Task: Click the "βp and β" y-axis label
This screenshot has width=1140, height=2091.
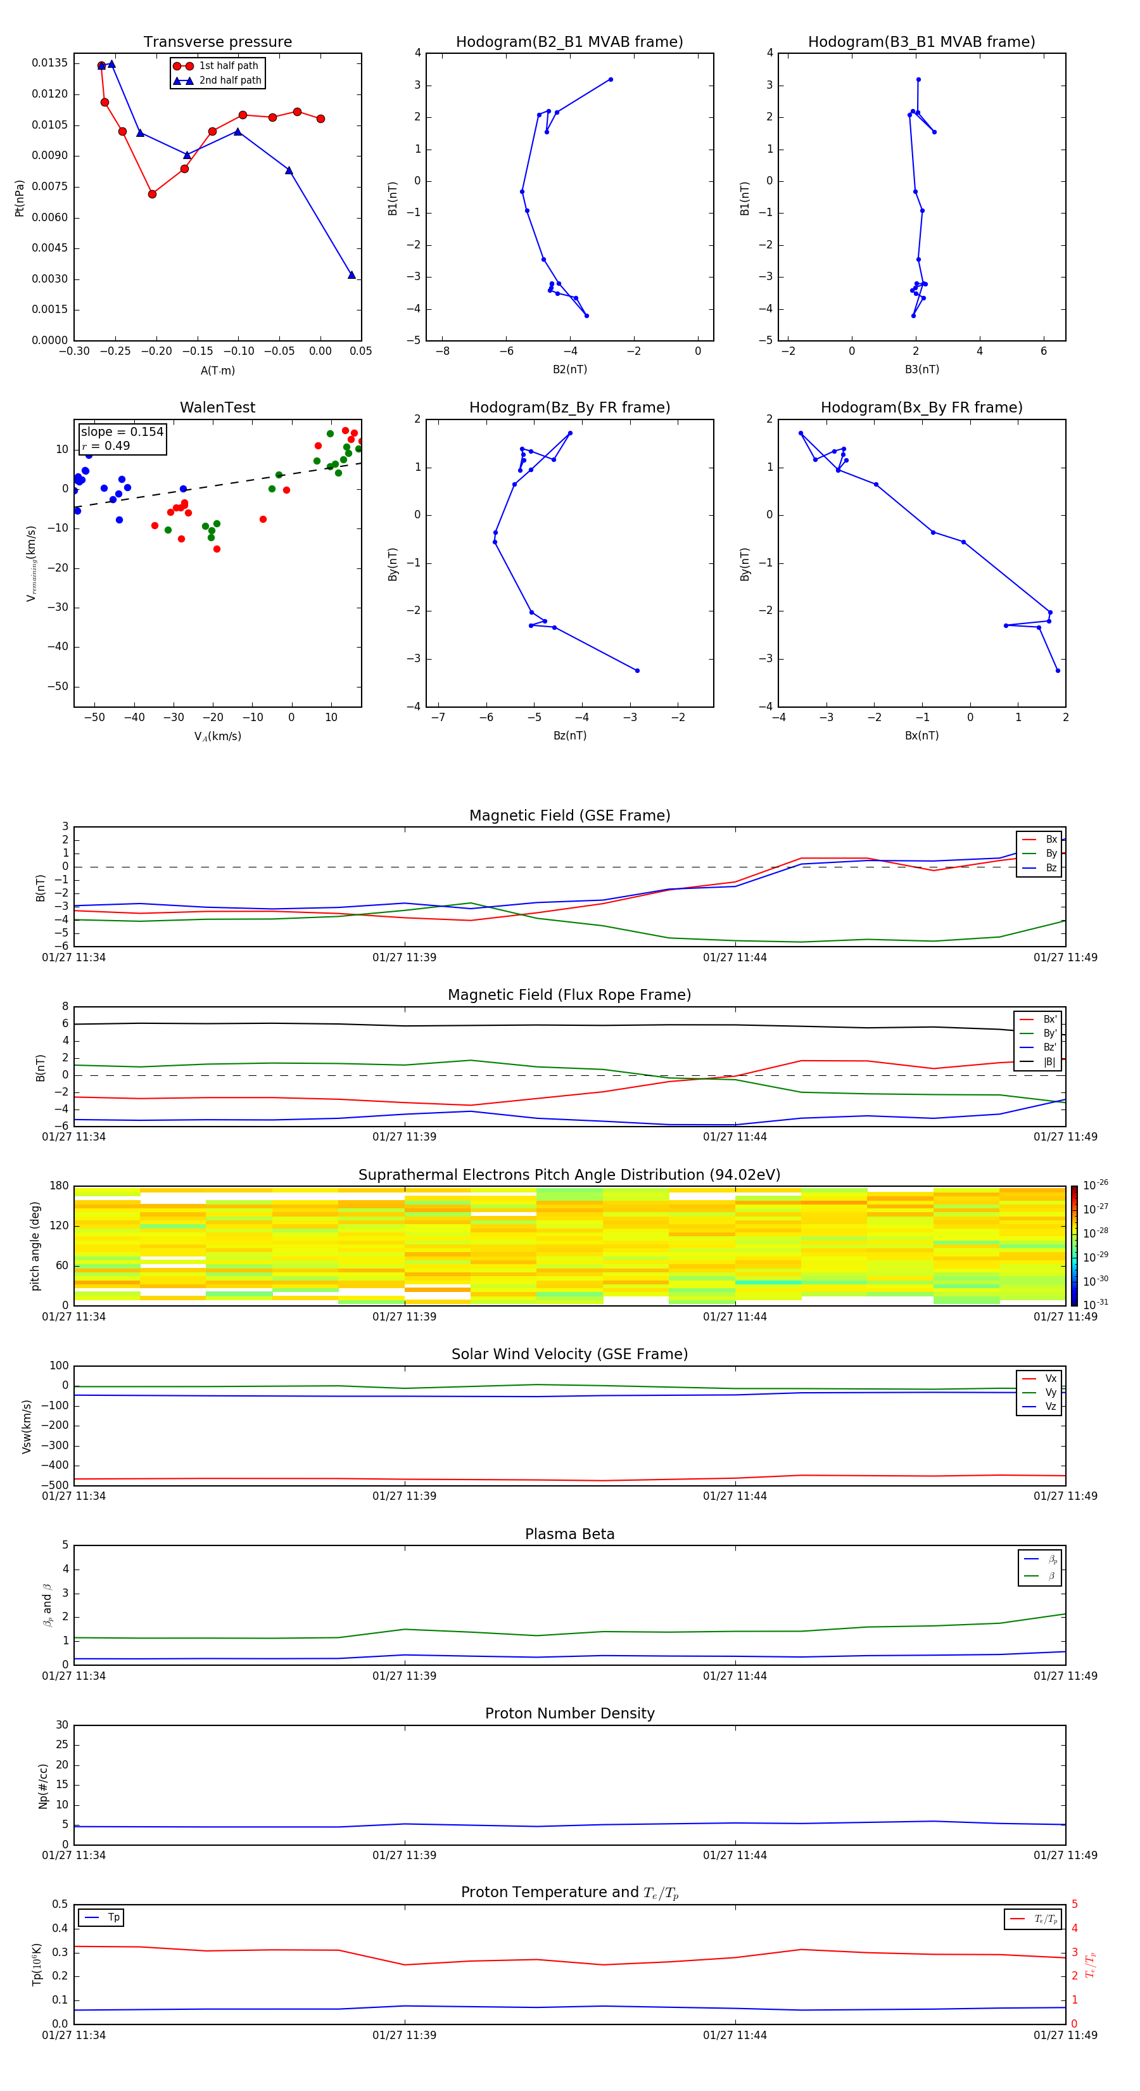Action: click(47, 1606)
